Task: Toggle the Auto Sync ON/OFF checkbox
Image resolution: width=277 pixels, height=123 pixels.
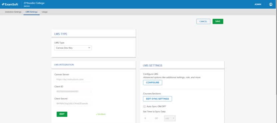Action: (x=144, y=107)
